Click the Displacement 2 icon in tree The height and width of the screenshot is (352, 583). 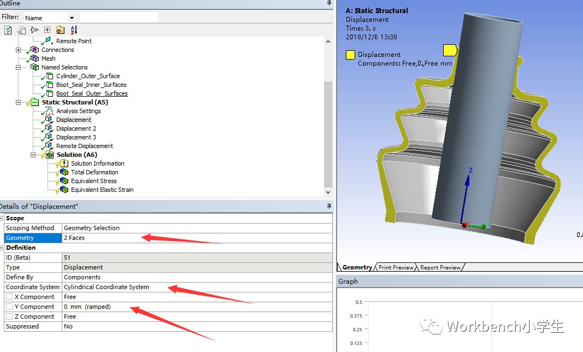pos(49,128)
